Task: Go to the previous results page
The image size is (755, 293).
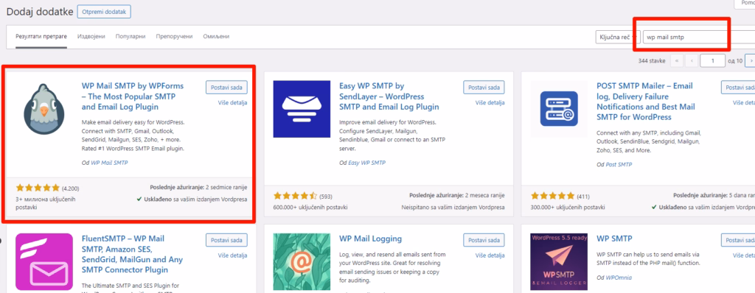Action: [692, 61]
